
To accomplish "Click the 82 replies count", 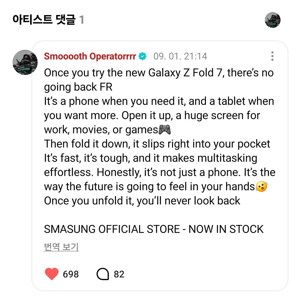I will pyautogui.click(x=119, y=274).
